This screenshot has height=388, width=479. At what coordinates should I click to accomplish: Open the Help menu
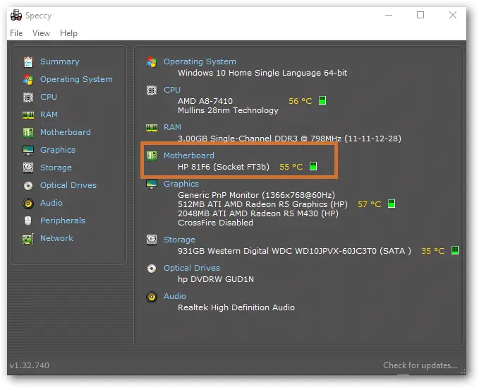pos(68,33)
